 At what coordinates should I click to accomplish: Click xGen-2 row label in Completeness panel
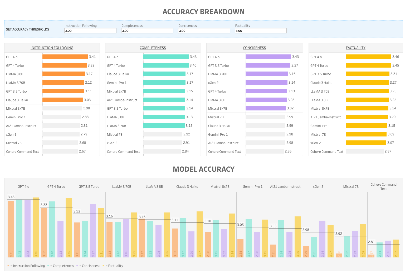tap(112, 143)
